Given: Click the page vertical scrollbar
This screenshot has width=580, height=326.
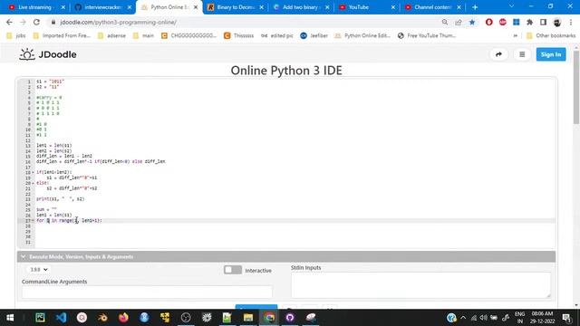Looking at the screenshot, I should pos(576,88).
